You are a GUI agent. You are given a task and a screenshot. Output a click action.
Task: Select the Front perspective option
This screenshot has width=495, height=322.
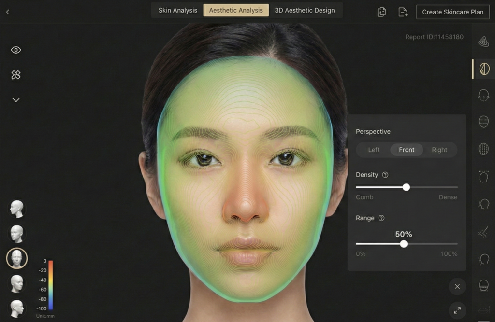407,150
